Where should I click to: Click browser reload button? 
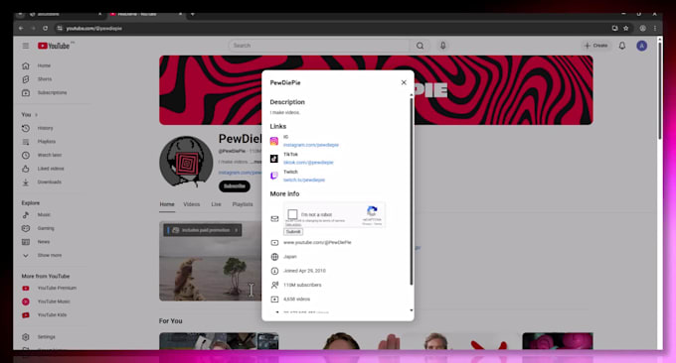pyautogui.click(x=45, y=29)
